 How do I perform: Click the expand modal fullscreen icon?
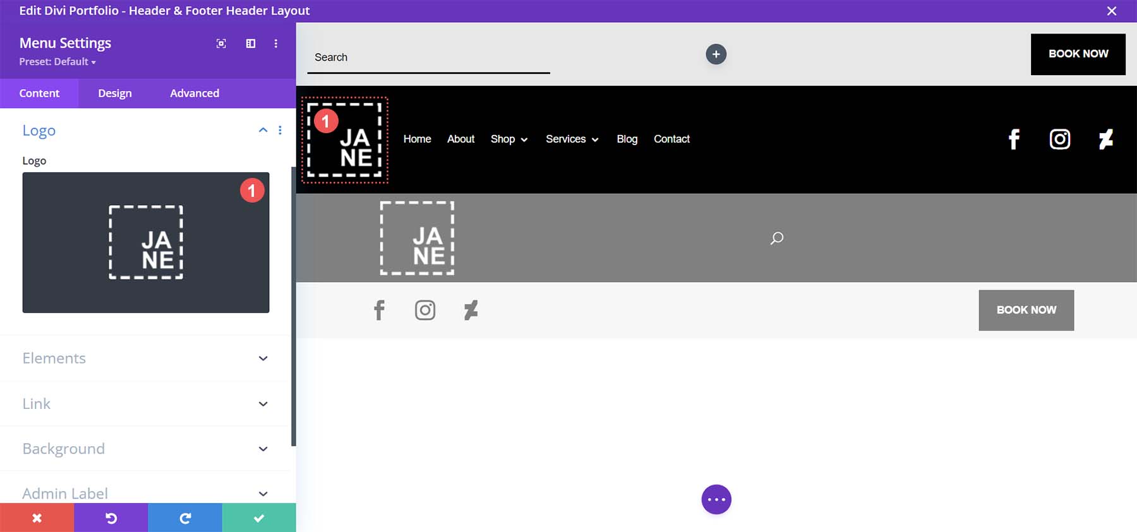tap(221, 44)
